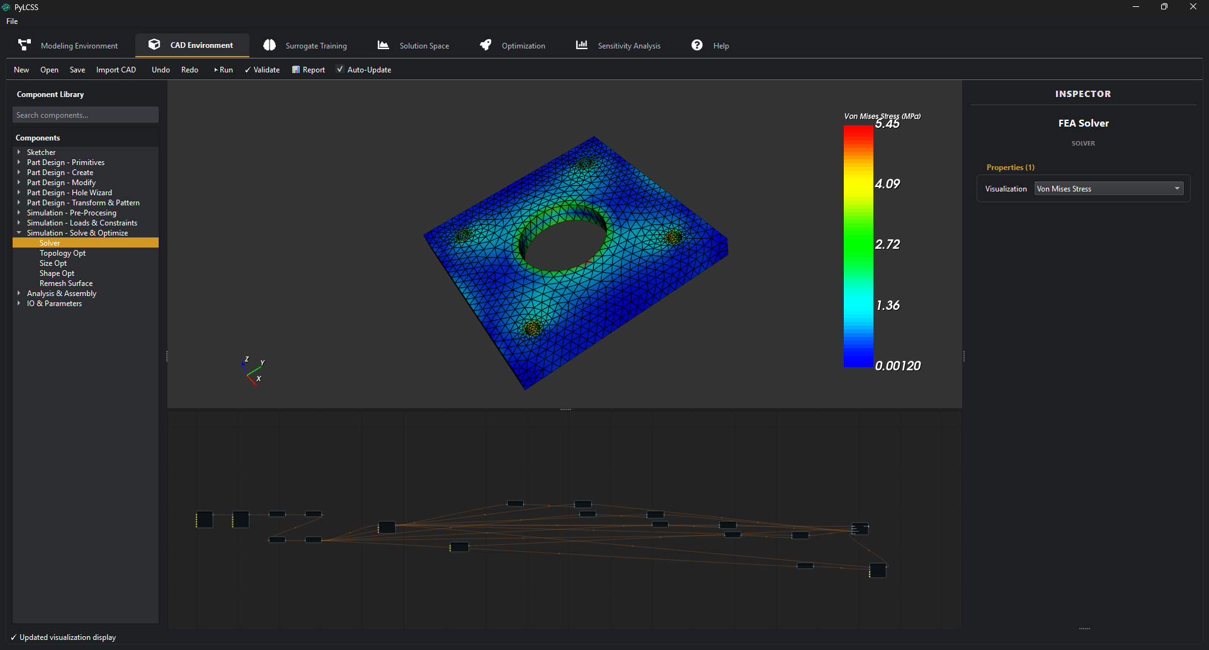
Task: Open the File menu
Action: click(x=12, y=21)
